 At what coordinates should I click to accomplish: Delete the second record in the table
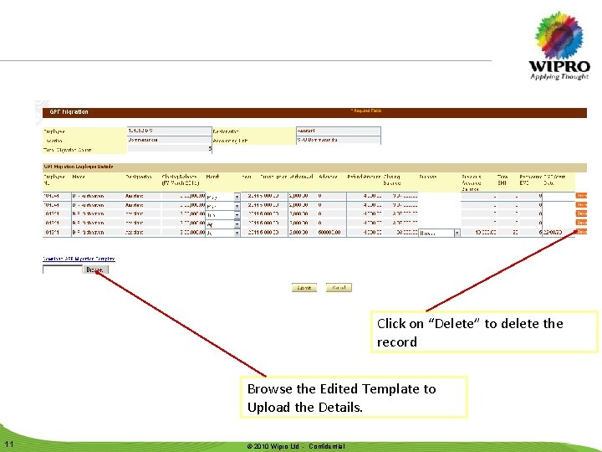(581, 205)
